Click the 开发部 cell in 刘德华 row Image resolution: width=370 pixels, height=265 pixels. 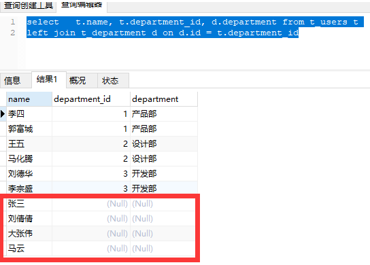coord(164,174)
